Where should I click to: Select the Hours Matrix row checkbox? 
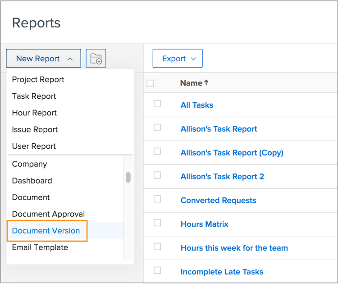coord(157,223)
